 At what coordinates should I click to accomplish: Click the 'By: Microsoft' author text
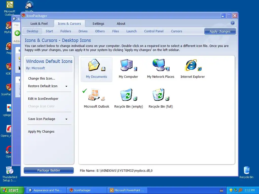35,68
